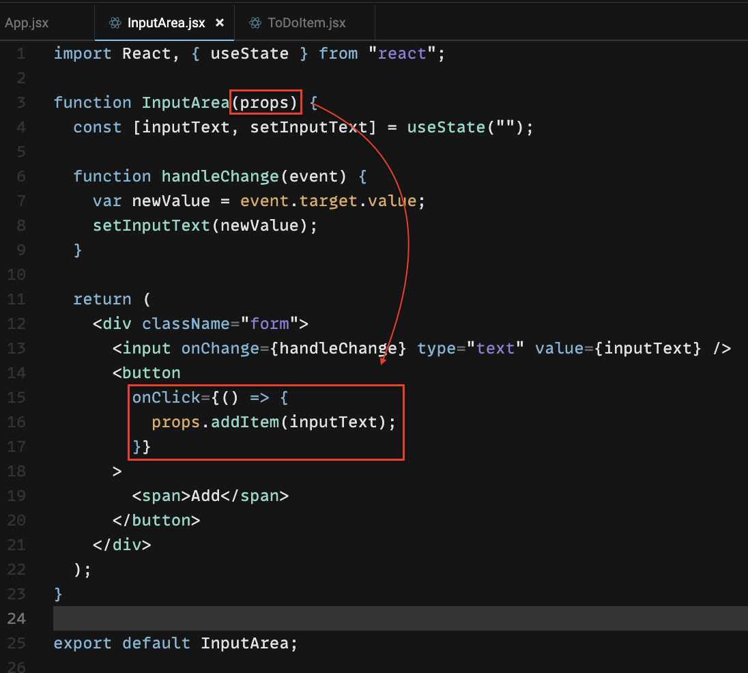Screen dimensions: 748x673
Task: Click the '<button' opening tag on line 14
Action: pyautogui.click(x=147, y=373)
